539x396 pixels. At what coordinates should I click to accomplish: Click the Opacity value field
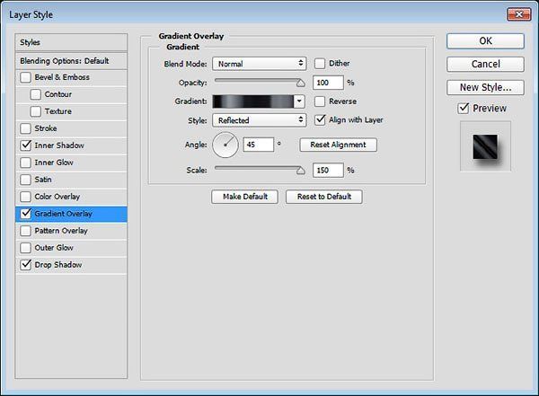pyautogui.click(x=328, y=83)
